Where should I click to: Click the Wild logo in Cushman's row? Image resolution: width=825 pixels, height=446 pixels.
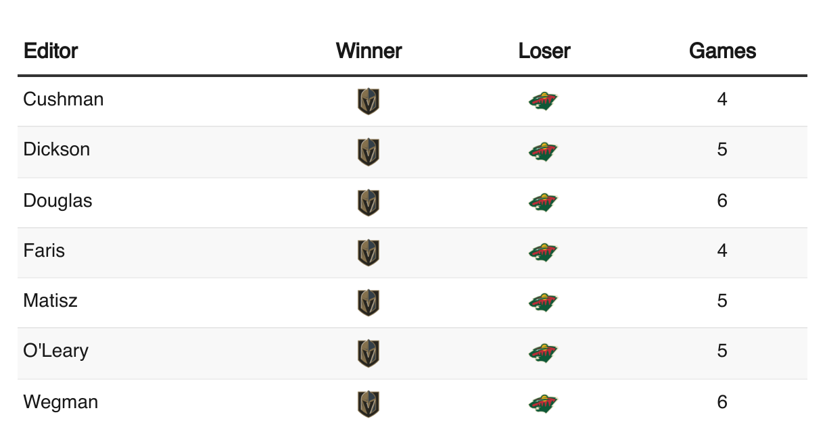click(544, 101)
